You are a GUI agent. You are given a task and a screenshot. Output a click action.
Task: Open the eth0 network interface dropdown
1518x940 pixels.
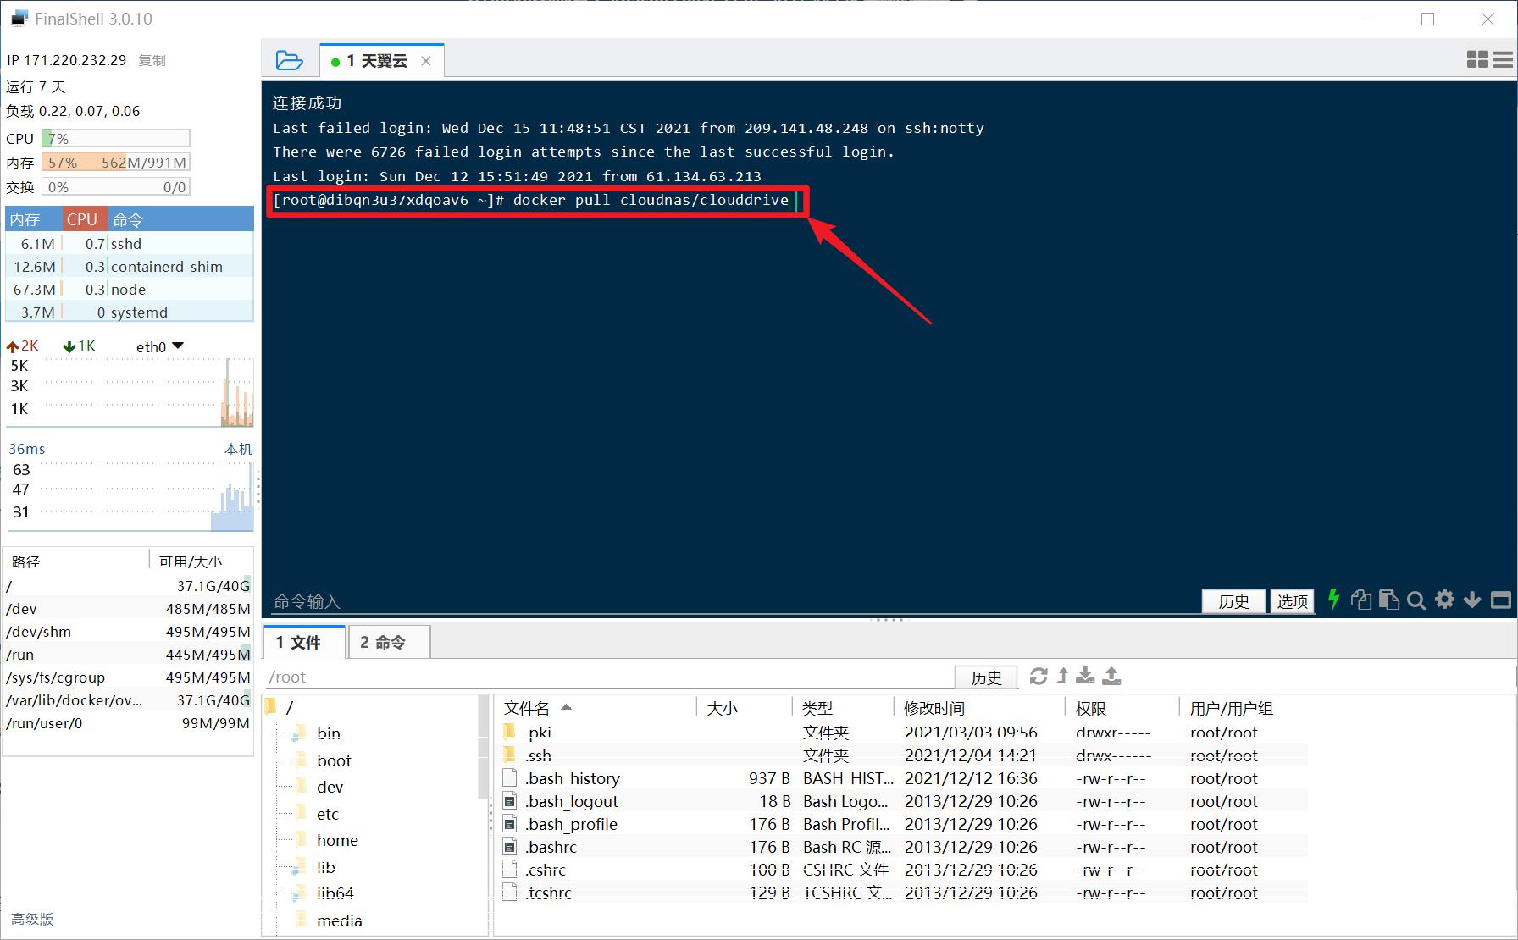point(159,346)
